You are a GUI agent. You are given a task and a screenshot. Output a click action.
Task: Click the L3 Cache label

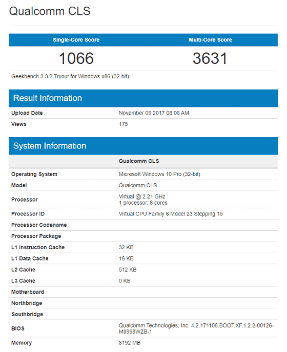click(x=23, y=281)
